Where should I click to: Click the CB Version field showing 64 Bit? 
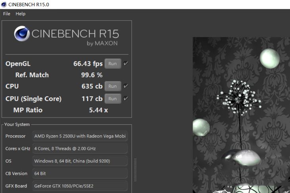point(80,174)
